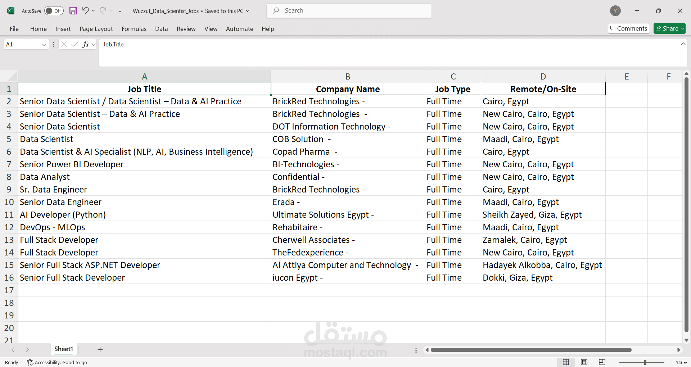Cancel the formula entry with the X icon
The height and width of the screenshot is (367, 691).
tap(64, 44)
